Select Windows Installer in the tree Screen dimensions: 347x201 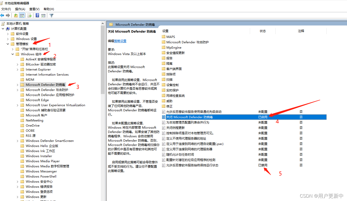(39, 156)
